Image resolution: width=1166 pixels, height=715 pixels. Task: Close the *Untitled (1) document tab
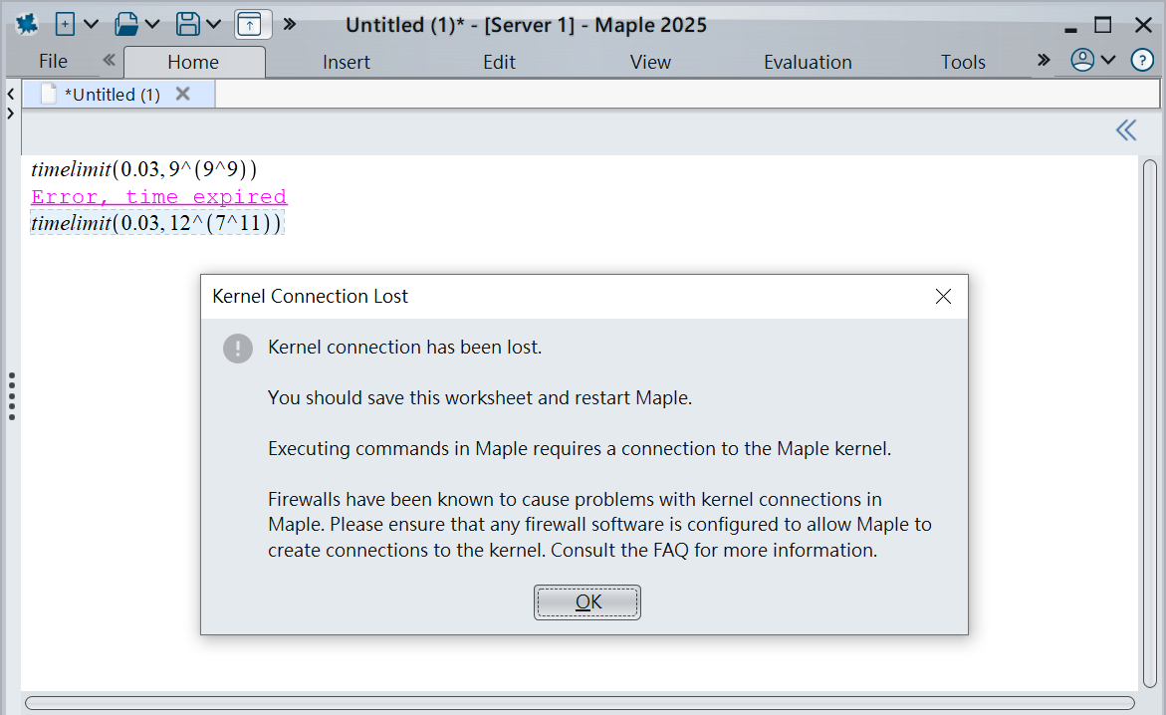[x=182, y=94]
